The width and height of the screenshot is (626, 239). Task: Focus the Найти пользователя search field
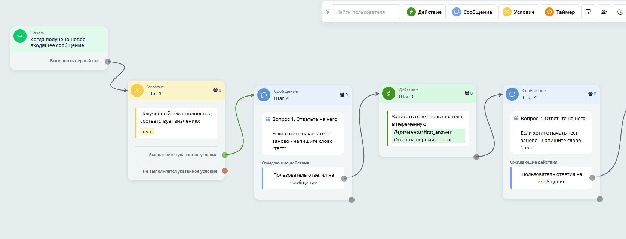[x=366, y=12]
